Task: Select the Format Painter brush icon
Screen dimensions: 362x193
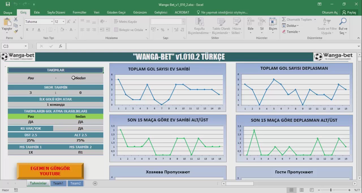Action: [x=16, y=31]
